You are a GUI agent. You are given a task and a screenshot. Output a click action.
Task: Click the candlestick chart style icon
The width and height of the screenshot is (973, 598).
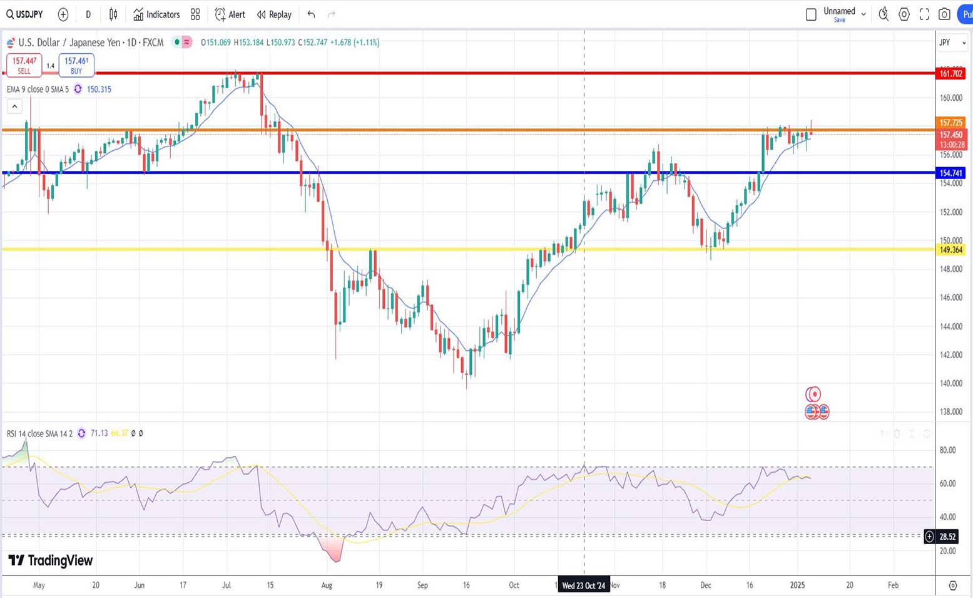[113, 14]
